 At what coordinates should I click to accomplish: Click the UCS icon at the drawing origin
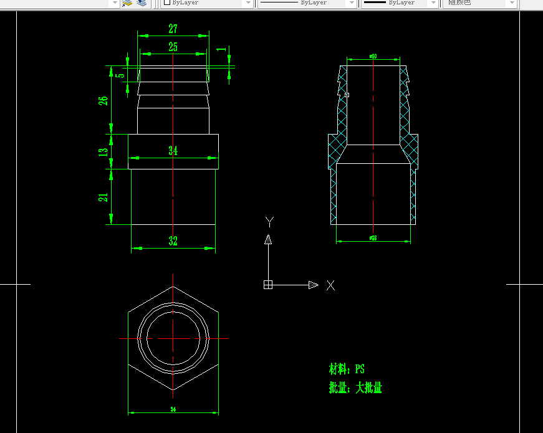tap(269, 283)
